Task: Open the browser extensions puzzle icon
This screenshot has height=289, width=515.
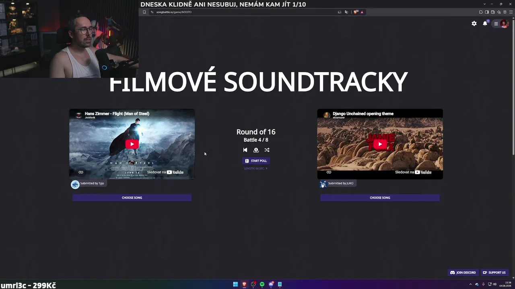Action: [x=481, y=12]
